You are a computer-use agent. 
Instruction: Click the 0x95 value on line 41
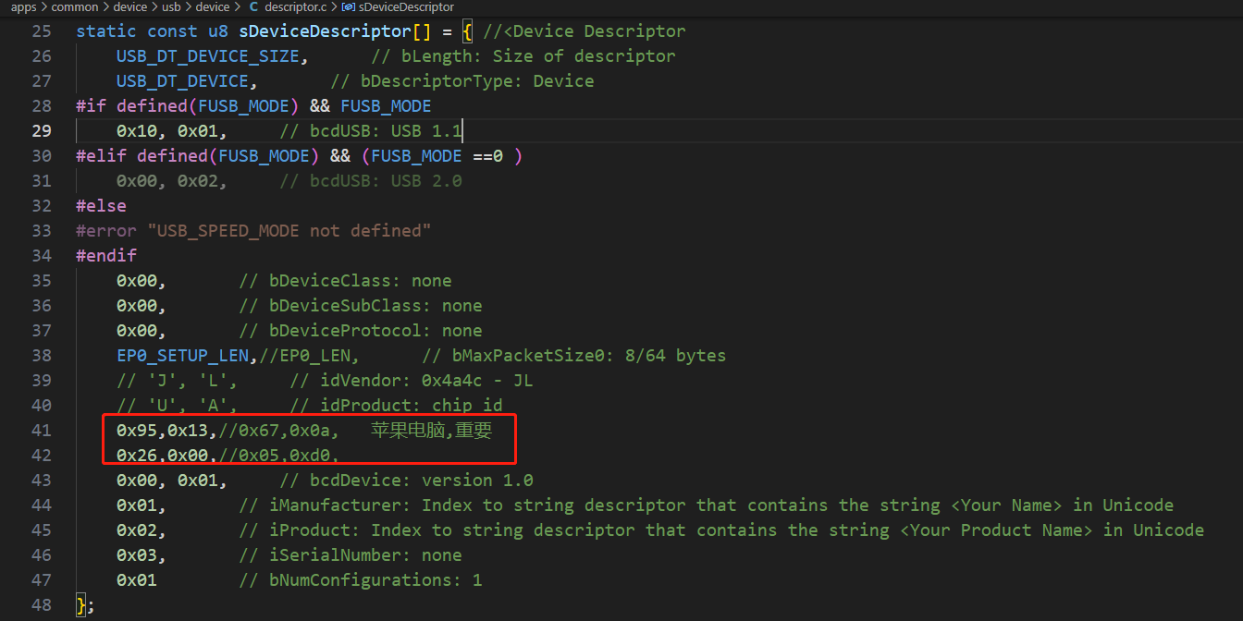pos(137,431)
